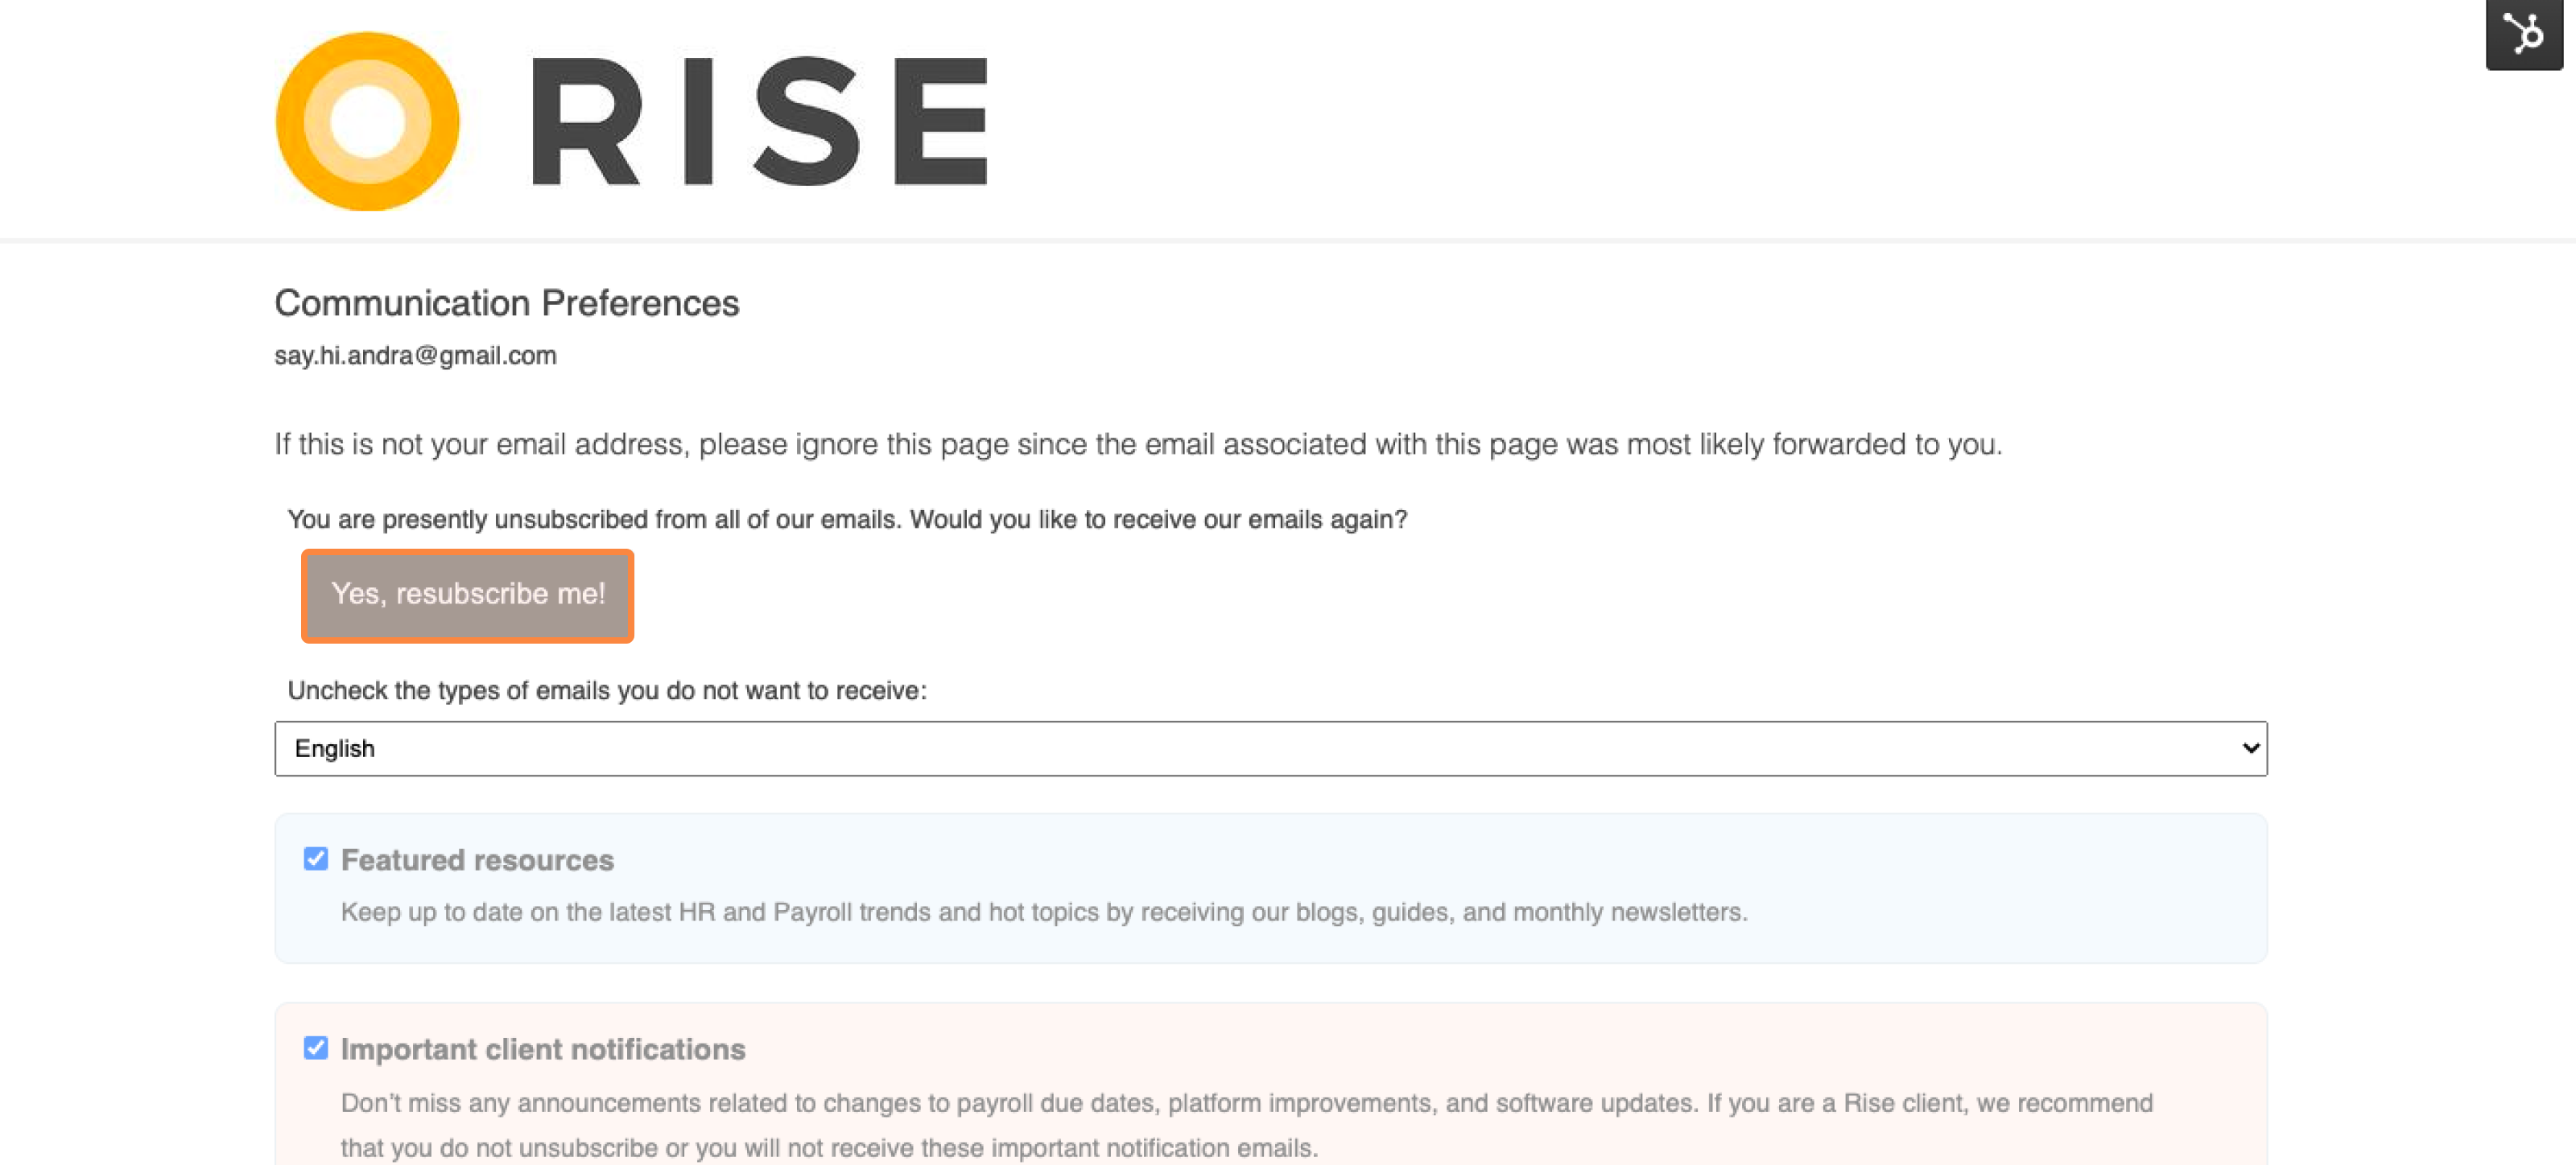Click the Important client notifications pink card

click(1270, 1084)
